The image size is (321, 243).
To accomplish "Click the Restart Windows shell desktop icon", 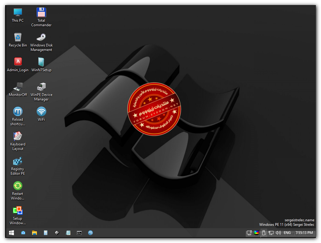I will coord(18,186).
